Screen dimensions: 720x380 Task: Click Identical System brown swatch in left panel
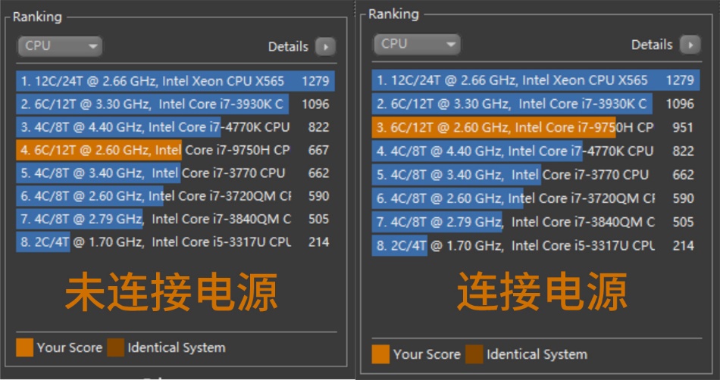pos(116,347)
